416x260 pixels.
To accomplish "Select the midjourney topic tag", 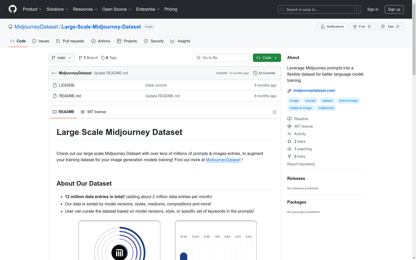I will point(326,108).
